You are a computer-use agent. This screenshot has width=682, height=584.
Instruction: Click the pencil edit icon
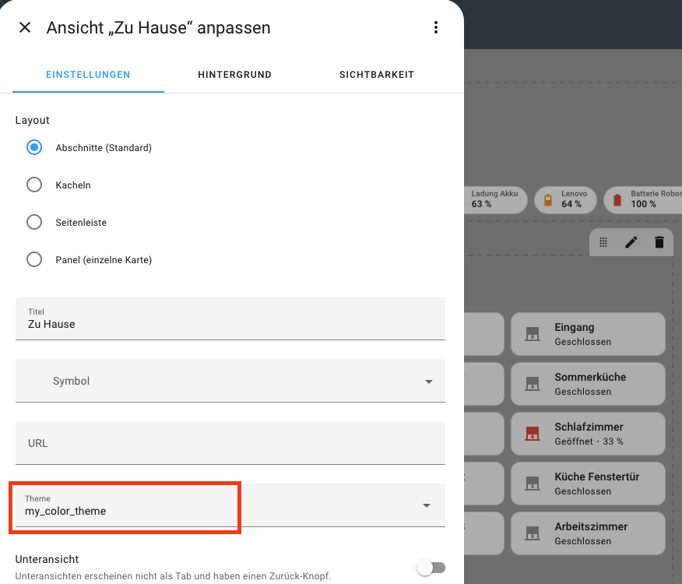coord(631,242)
